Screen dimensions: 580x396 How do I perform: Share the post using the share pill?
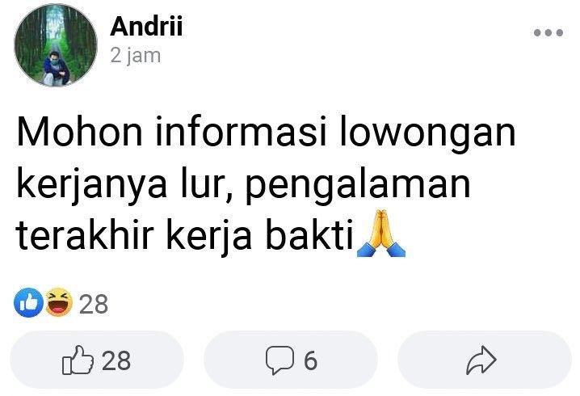[485, 360]
